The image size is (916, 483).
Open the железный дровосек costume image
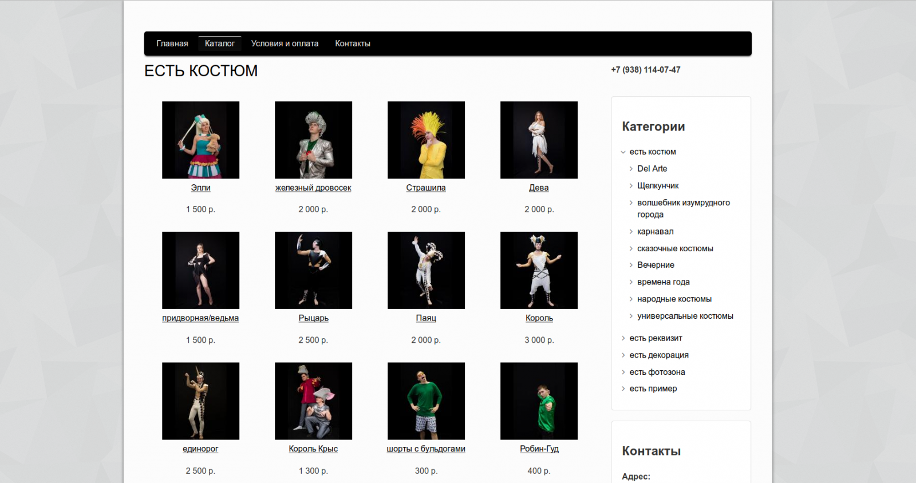point(313,140)
